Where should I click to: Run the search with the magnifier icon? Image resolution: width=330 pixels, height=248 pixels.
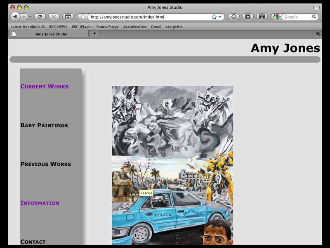314,17
